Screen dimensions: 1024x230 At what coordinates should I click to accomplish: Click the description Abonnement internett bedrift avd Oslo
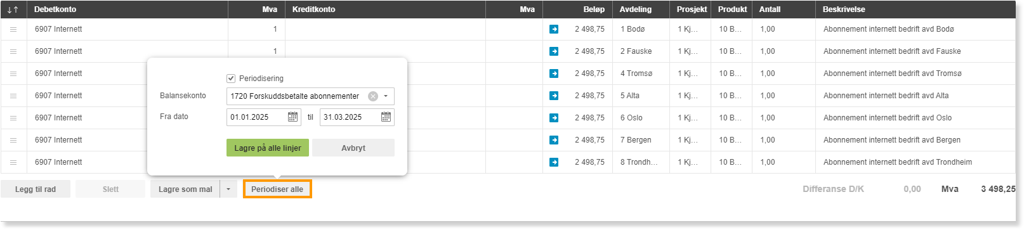[x=888, y=118]
